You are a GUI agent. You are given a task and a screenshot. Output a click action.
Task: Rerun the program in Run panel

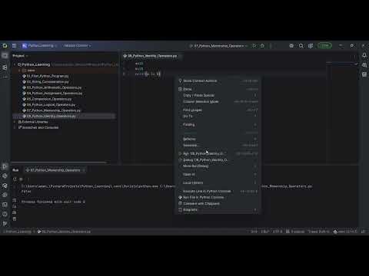(15, 179)
